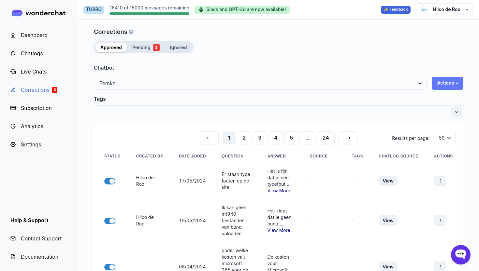Click View More on typefout answer

tap(279, 191)
